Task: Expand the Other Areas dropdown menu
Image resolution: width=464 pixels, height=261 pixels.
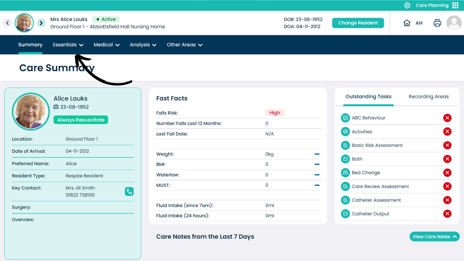Action: coord(184,45)
